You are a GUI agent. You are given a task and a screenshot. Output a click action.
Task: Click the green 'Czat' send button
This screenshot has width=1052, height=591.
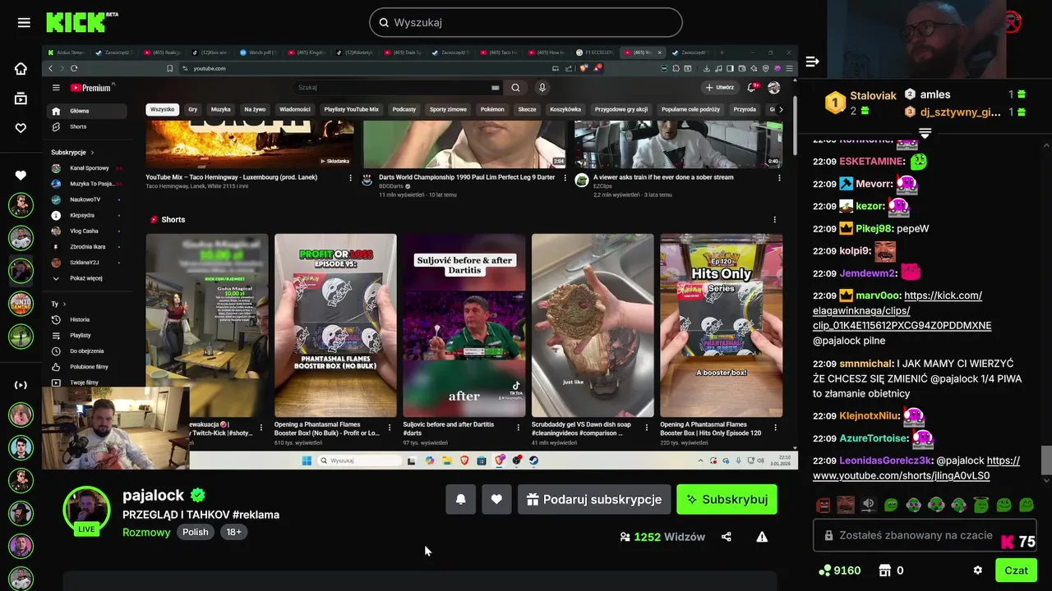pyautogui.click(x=1016, y=570)
